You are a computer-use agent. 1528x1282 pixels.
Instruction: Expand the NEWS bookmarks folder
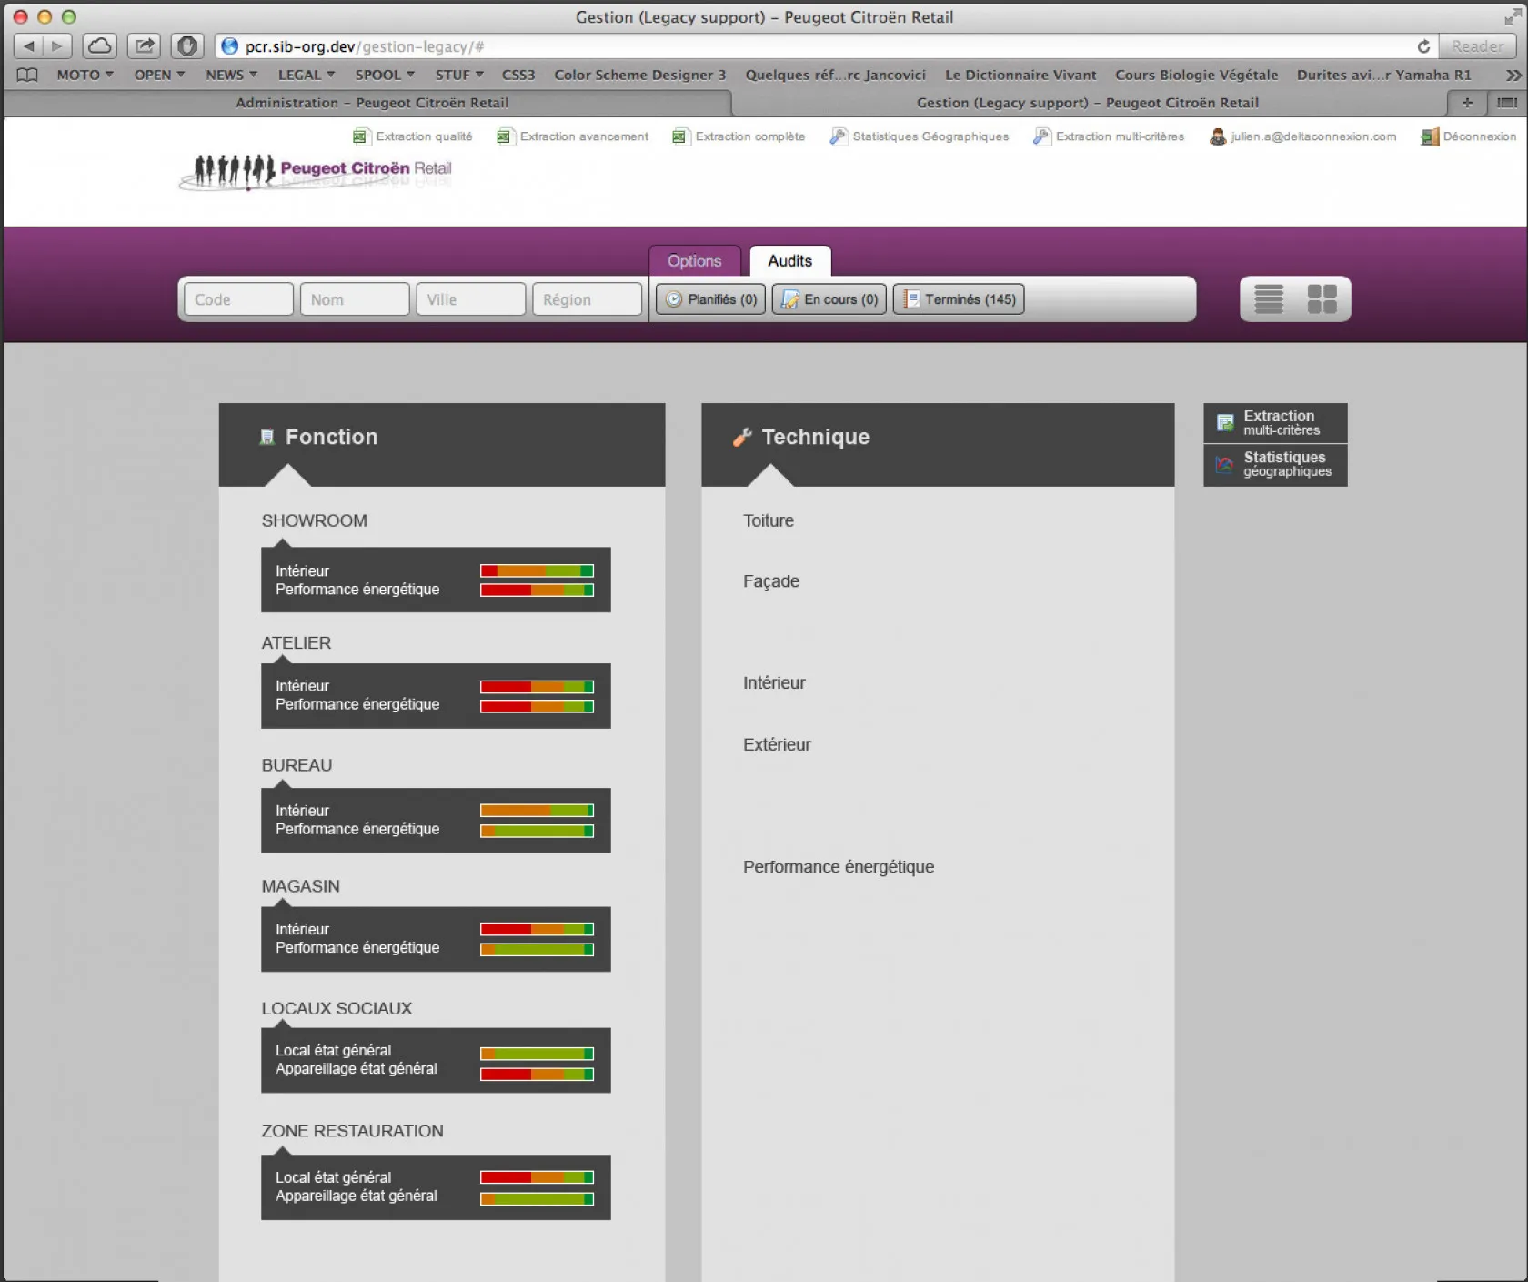pyautogui.click(x=230, y=75)
